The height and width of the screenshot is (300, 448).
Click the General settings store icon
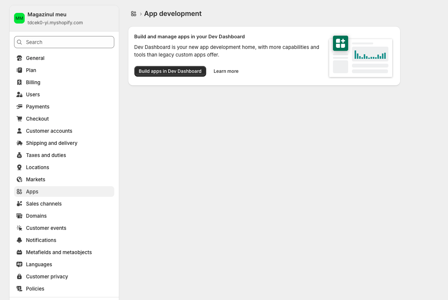pyautogui.click(x=19, y=58)
